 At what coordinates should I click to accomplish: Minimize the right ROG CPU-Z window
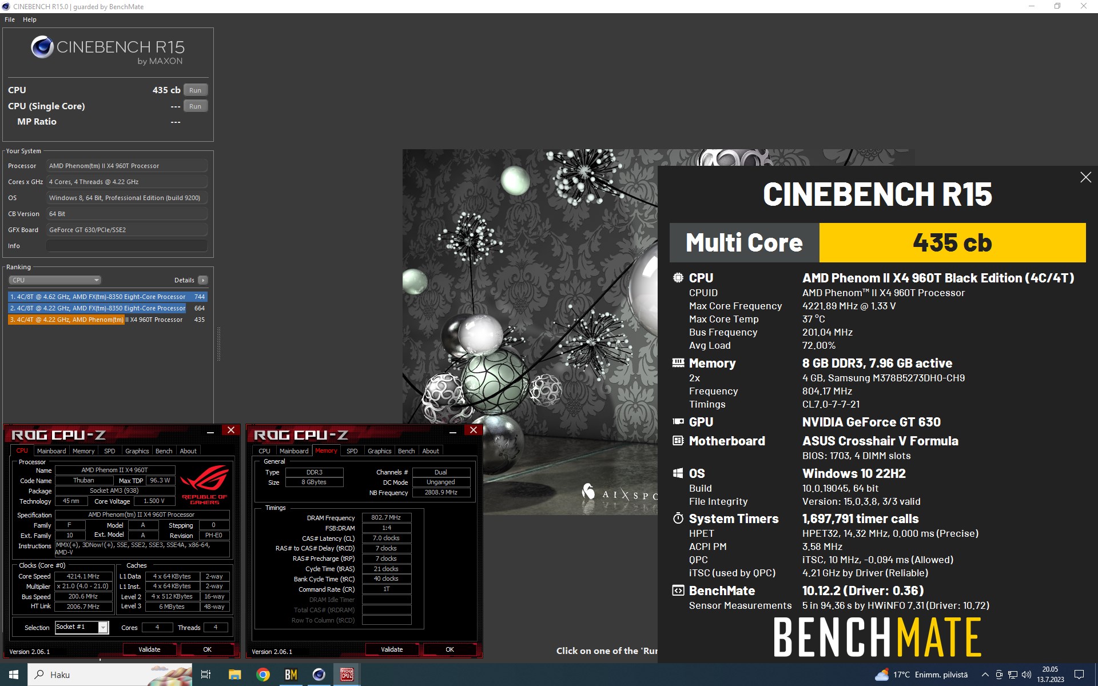453,432
